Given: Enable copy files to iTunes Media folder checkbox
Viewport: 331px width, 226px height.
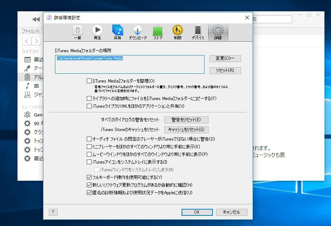Looking at the screenshot, I should point(89,99).
